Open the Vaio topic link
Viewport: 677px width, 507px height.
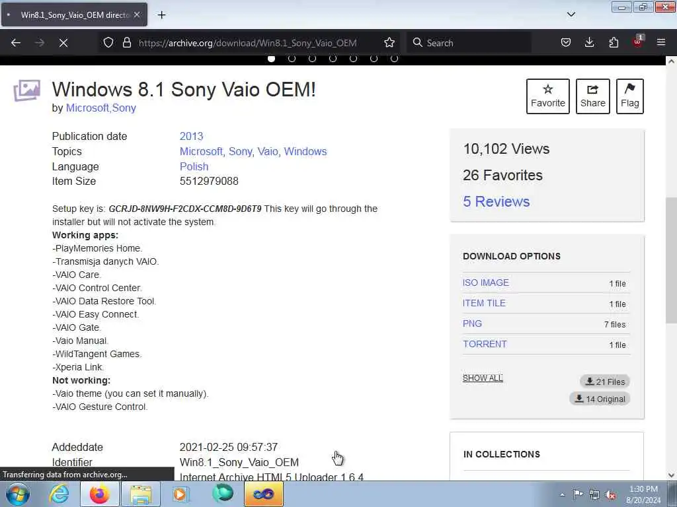pos(268,151)
